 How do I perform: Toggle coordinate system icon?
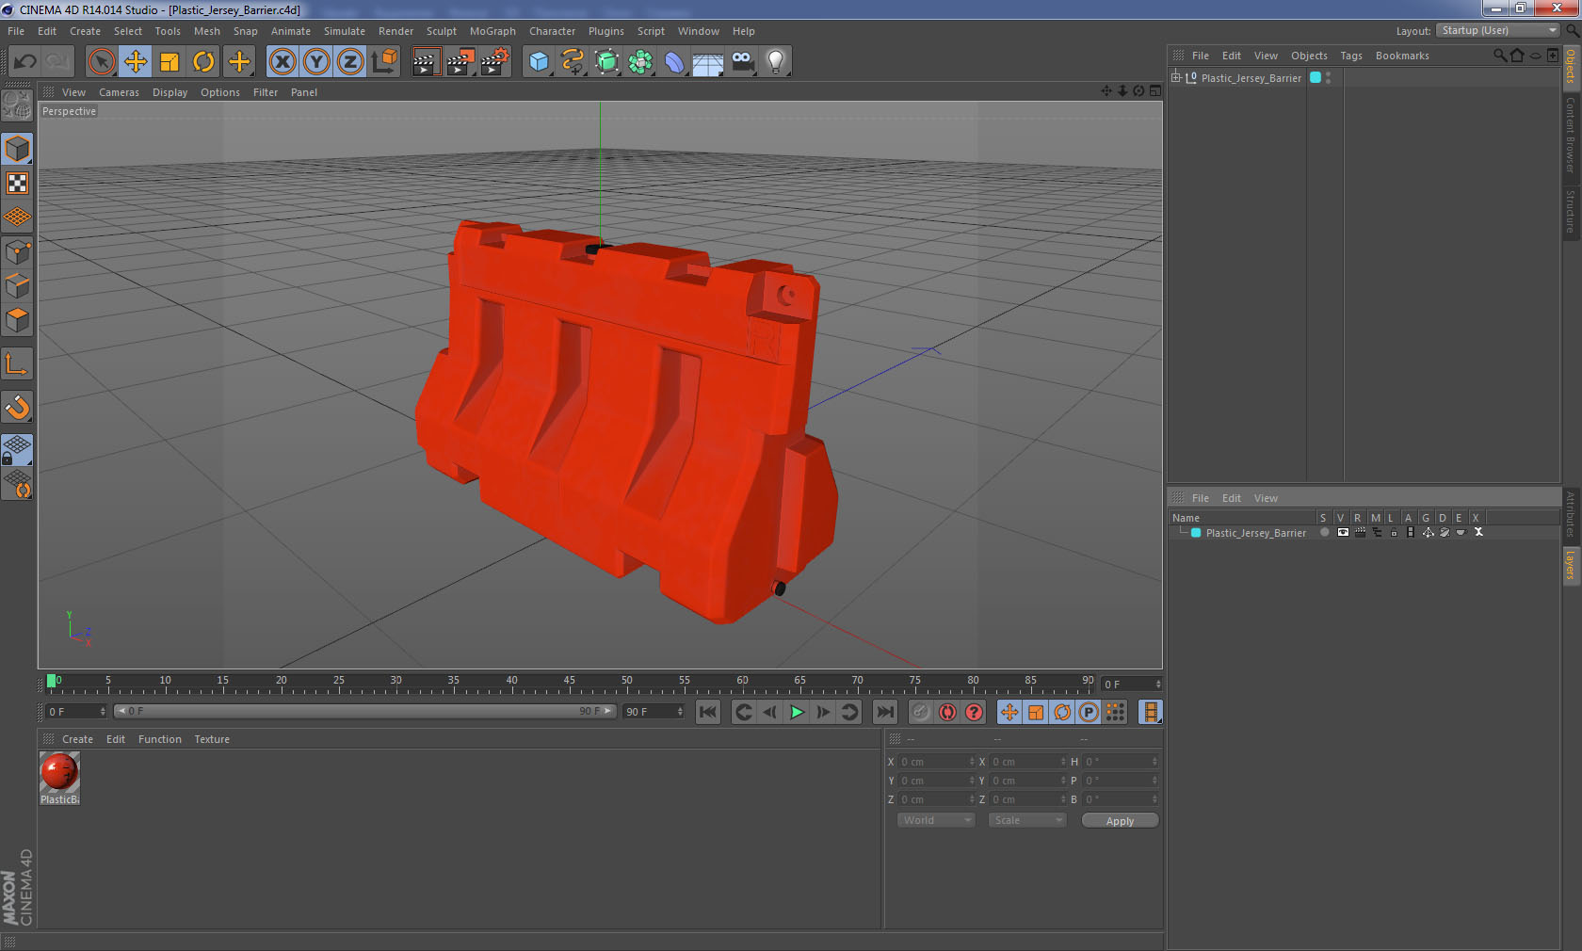pos(384,62)
